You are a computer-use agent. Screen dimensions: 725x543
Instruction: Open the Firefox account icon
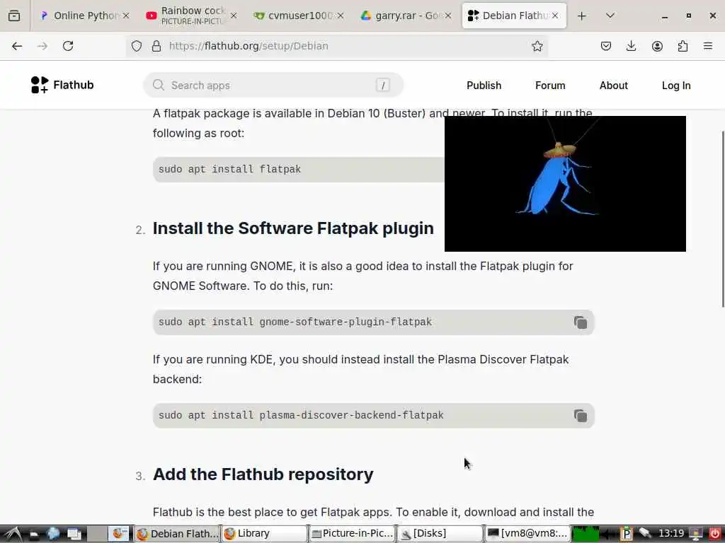657,46
